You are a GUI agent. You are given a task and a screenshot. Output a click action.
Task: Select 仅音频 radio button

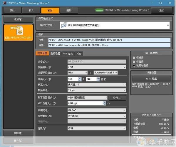134,61
